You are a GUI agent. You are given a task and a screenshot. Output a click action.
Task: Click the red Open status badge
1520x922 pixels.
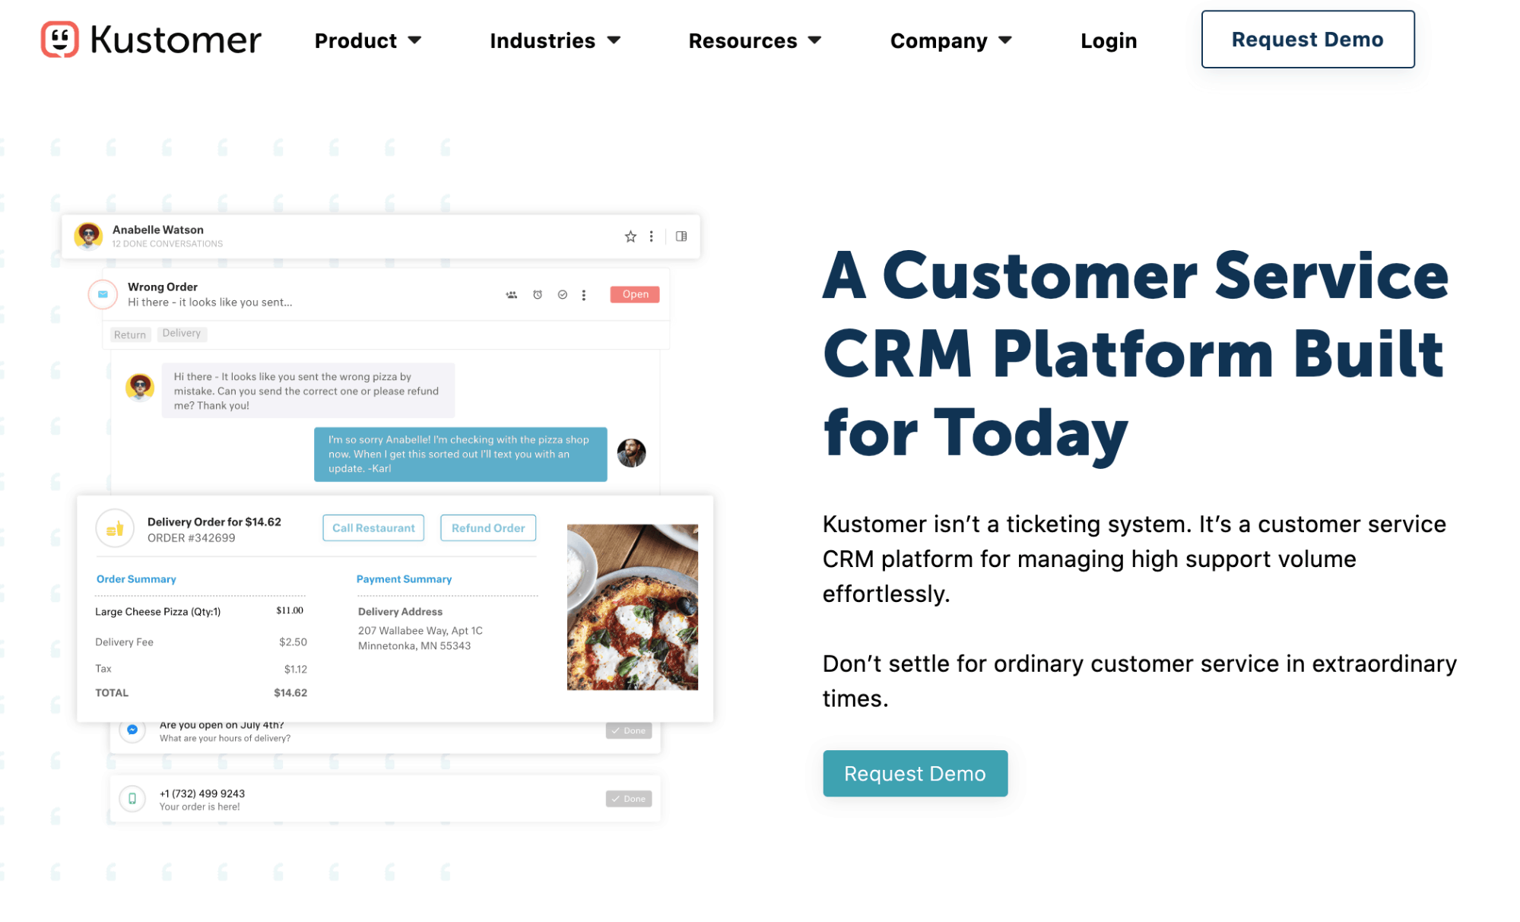click(635, 295)
